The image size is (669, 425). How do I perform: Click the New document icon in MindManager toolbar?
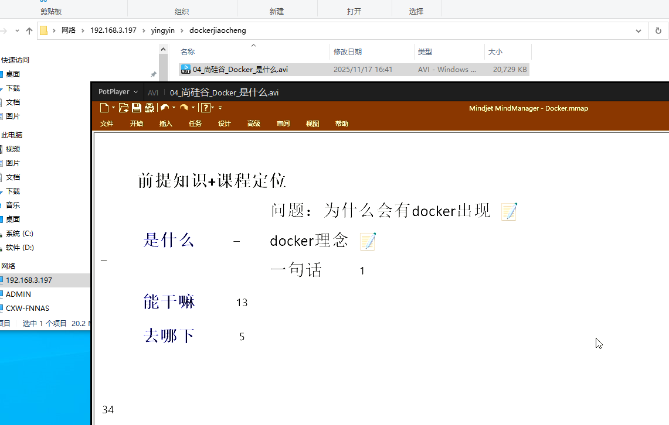click(104, 108)
